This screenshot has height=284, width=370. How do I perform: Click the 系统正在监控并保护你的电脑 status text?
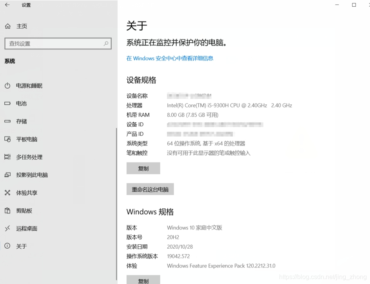point(176,42)
